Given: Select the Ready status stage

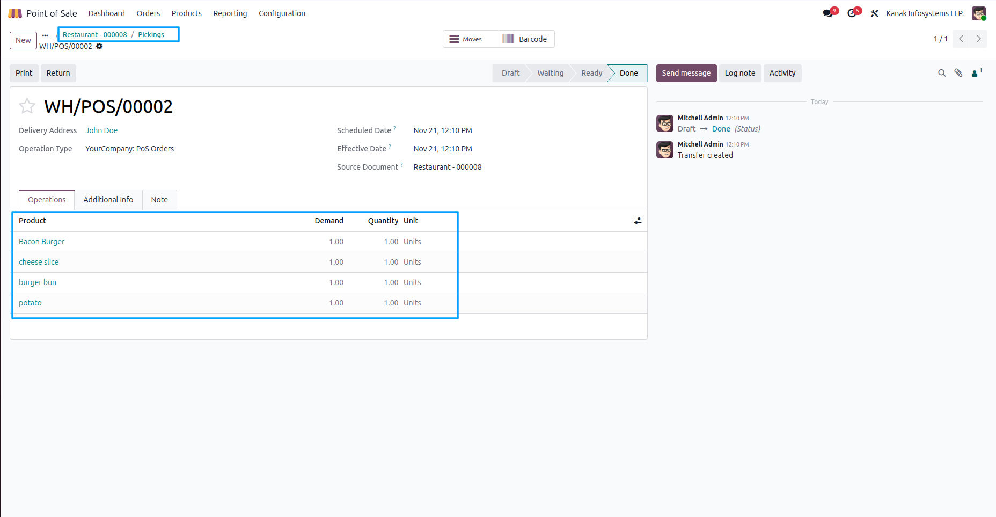Looking at the screenshot, I should (591, 73).
